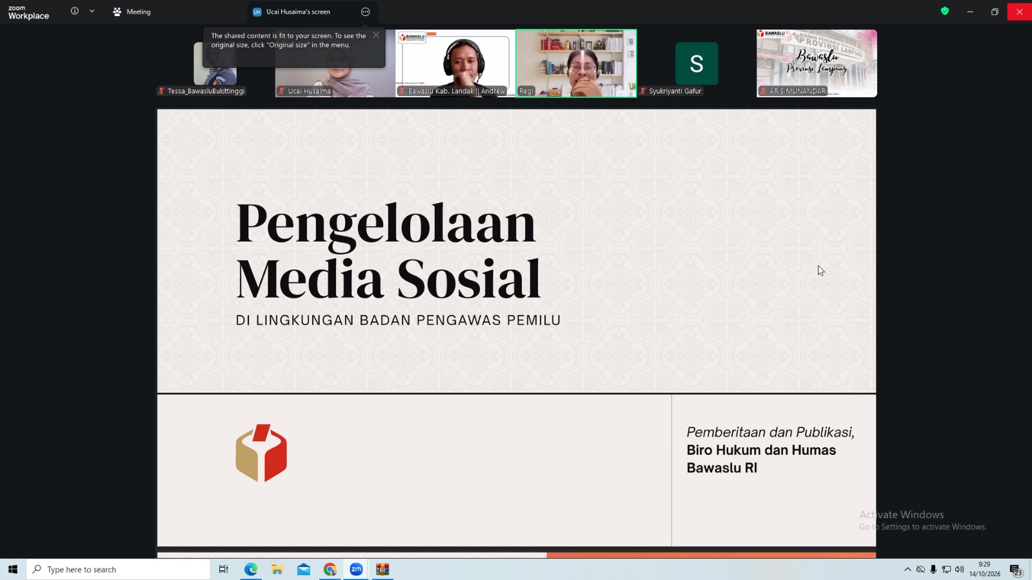The width and height of the screenshot is (1032, 580).
Task: Click the microphone tray icon
Action: coord(933,569)
